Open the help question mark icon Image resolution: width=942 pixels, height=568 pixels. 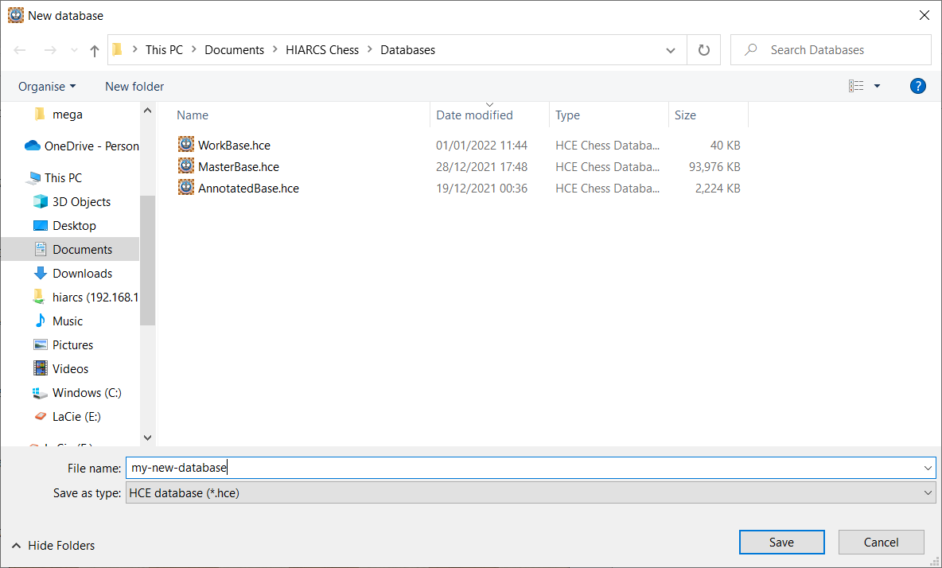point(917,86)
